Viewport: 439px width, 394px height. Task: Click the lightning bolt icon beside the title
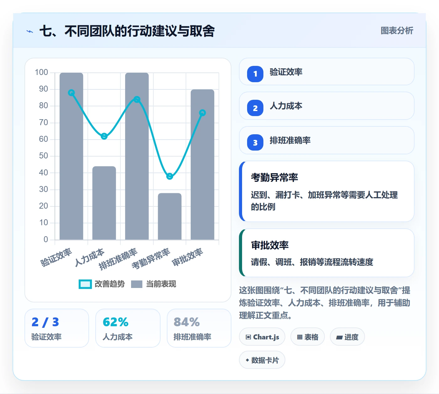pyautogui.click(x=30, y=31)
